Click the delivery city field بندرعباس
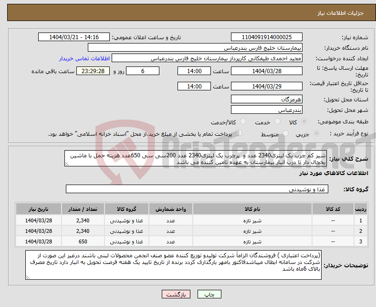The image size is (376, 307). coord(266,110)
